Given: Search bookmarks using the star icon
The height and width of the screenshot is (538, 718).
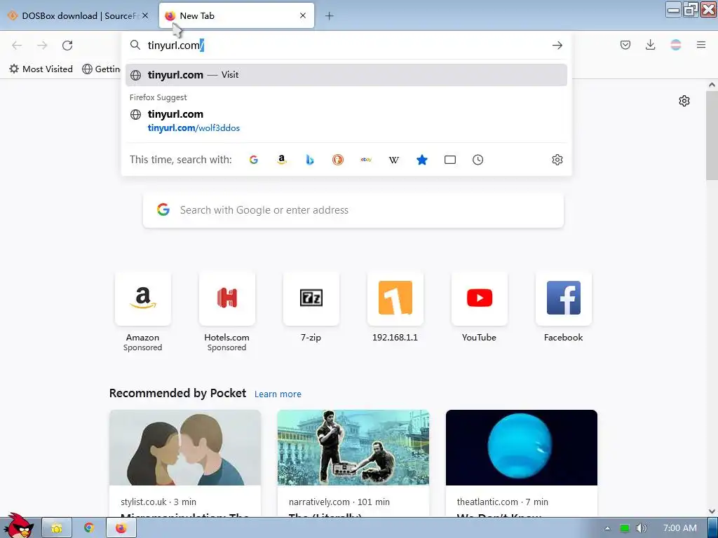Looking at the screenshot, I should pos(421,160).
